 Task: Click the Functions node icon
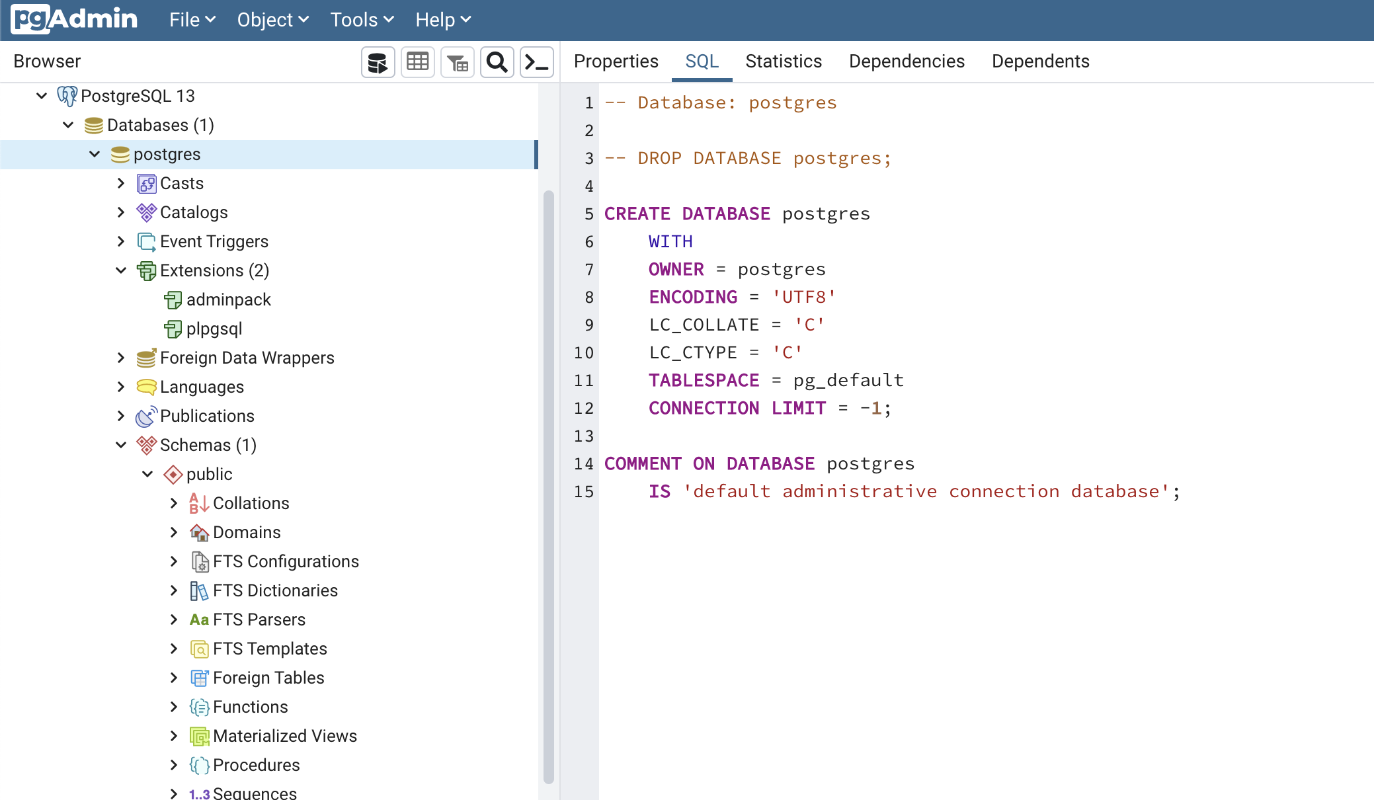coord(198,707)
